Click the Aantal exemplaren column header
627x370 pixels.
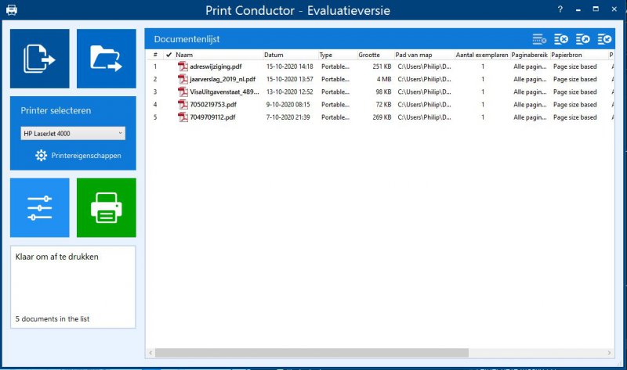point(482,55)
